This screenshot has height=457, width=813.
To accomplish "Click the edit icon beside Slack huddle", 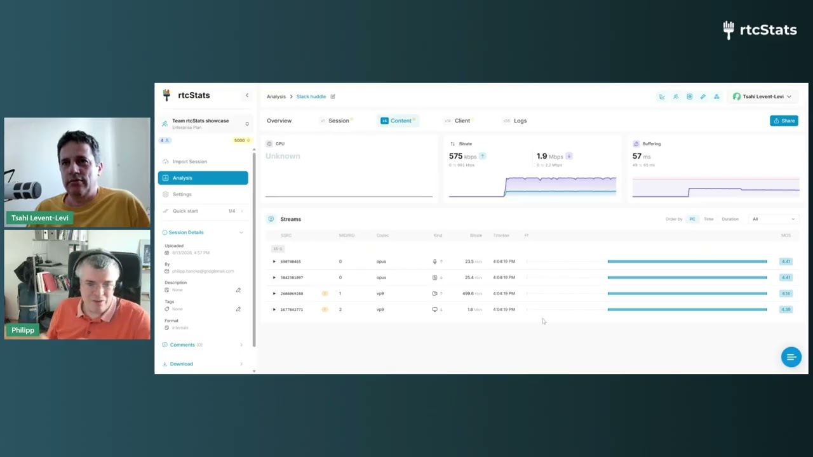I will (x=333, y=96).
